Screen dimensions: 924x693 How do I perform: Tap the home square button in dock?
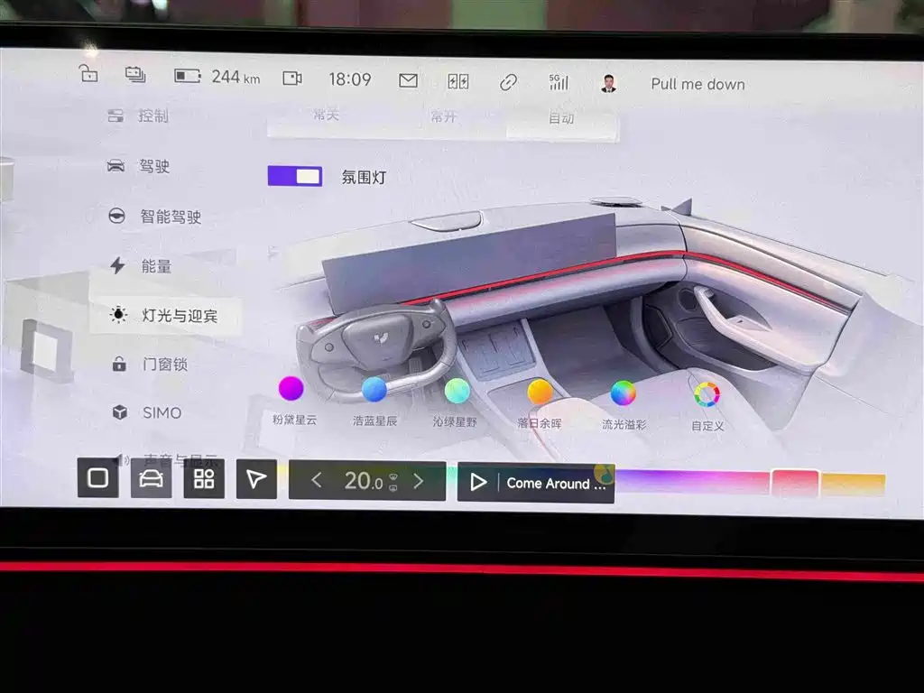[x=97, y=477]
